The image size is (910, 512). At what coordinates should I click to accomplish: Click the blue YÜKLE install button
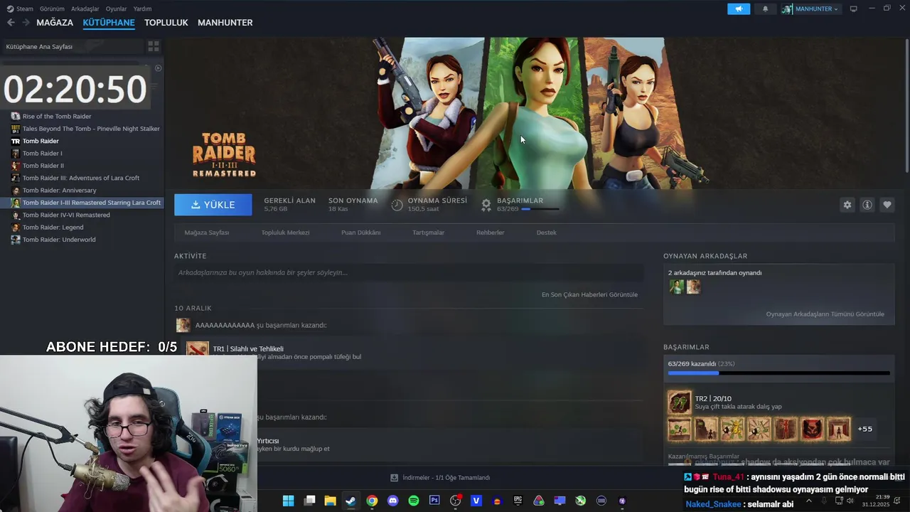click(213, 205)
